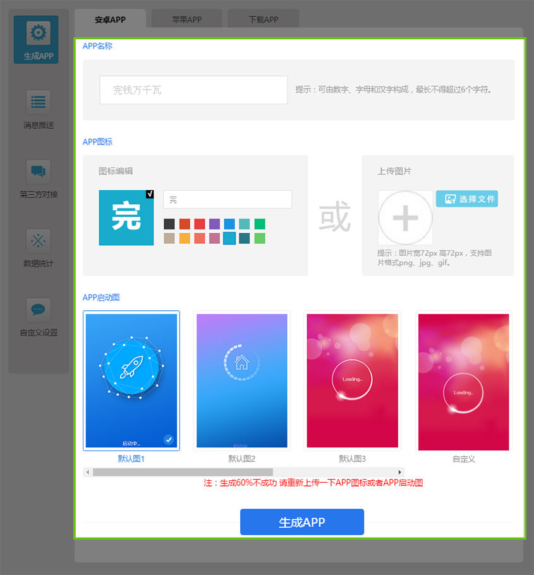Pick the purple color swatch
This screenshot has height=575, width=534.
click(214, 224)
